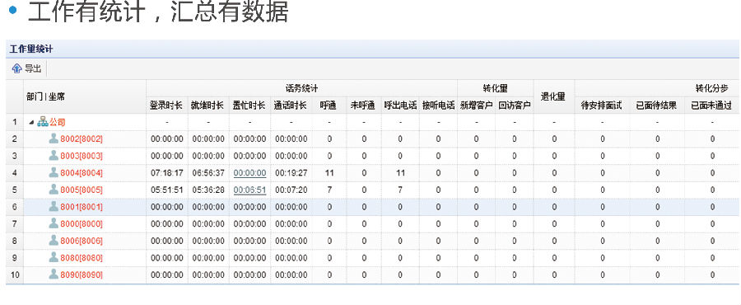Open agent 8002[8002] name

[82, 139]
